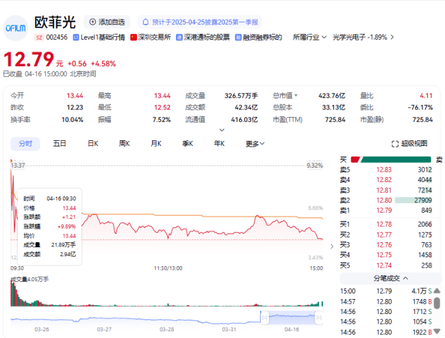Click the buy/sell ratio bar
The width and height of the screenshot is (445, 338).
coord(391,159)
